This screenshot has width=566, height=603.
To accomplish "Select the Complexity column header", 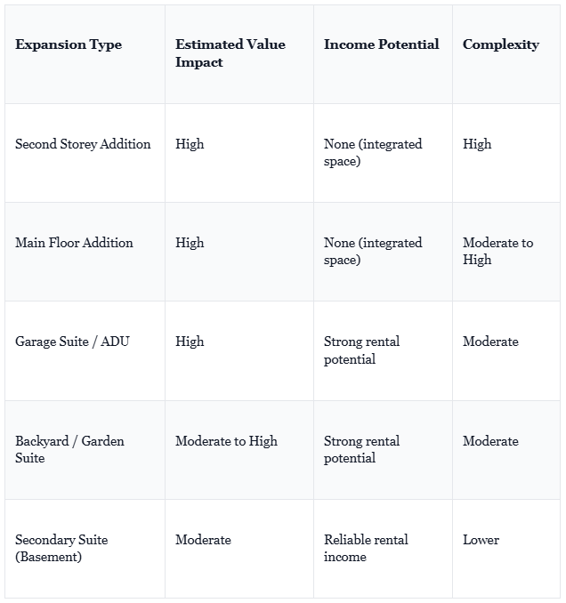I will pyautogui.click(x=501, y=45).
